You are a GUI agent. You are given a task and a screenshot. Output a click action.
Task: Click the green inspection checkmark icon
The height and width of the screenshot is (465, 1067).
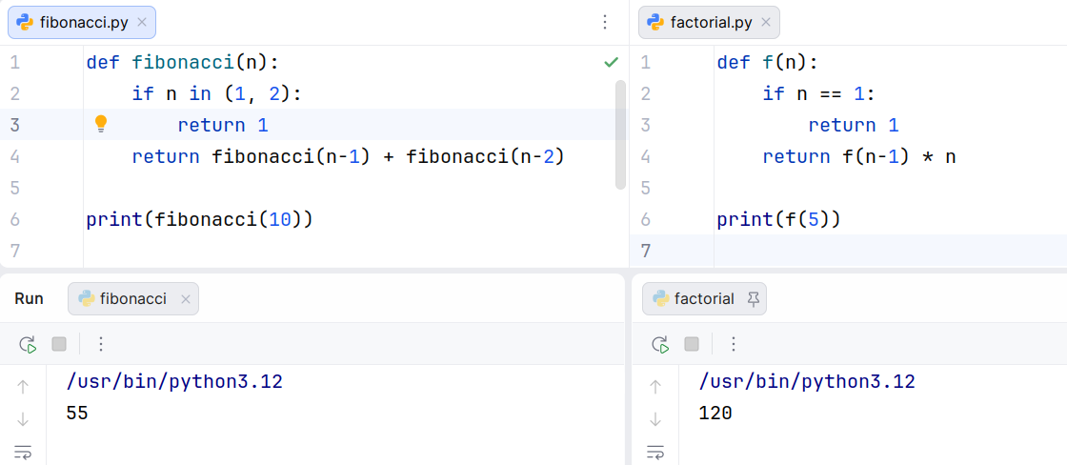coord(611,62)
